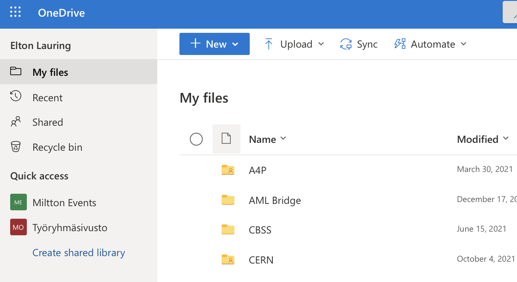Open the app launcher waffle icon
This screenshot has height=282, width=517.
coord(16,12)
